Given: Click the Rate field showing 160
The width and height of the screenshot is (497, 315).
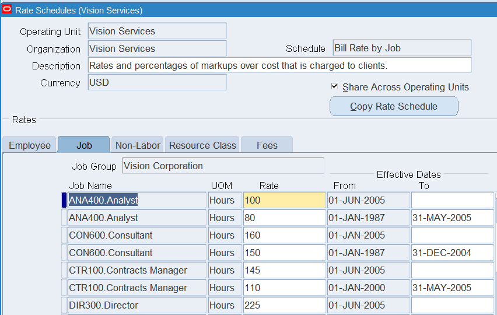Looking at the screenshot, I should click(x=284, y=235).
